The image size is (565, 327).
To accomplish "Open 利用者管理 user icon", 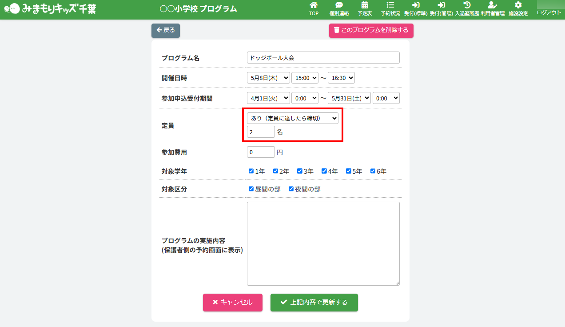I will [492, 5].
